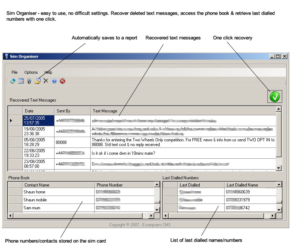
Task: Open the File menu
Action: [14, 72]
